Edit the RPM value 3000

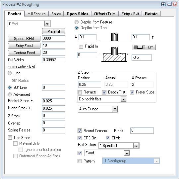click(53, 38)
